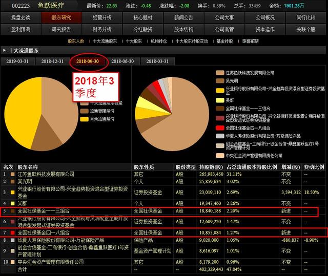Jump to 机构持仓 subsection
The height and width of the screenshot is (276, 328).
click(159, 41)
